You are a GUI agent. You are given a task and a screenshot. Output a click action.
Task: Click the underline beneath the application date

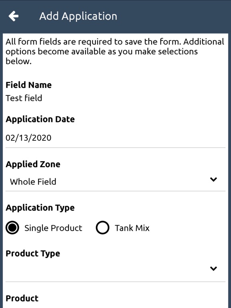click(115, 148)
